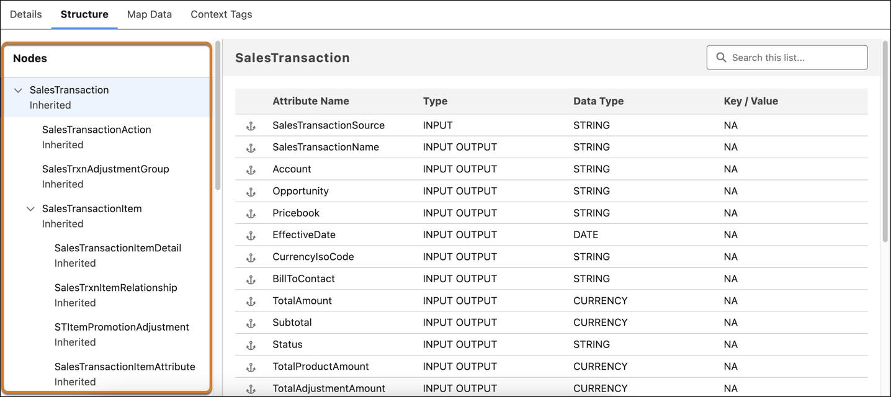The image size is (891, 397).
Task: Click the anchor icon beside Account attribute
Action: [250, 169]
